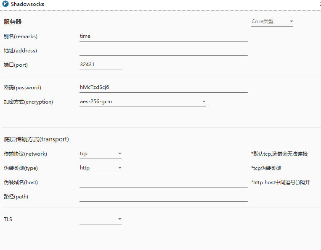The image size is (321, 250).
Task: Click the 伪装域名(host) label
Action: tap(21, 182)
